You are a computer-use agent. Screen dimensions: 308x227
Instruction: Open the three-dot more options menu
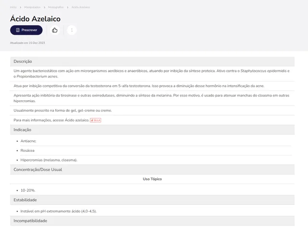[x=72, y=30]
